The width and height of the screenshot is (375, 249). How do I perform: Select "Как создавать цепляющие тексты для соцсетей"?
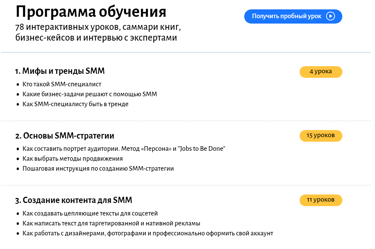click(x=90, y=214)
